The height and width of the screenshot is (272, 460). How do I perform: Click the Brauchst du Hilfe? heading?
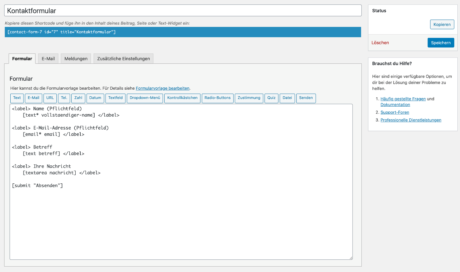pyautogui.click(x=392, y=63)
